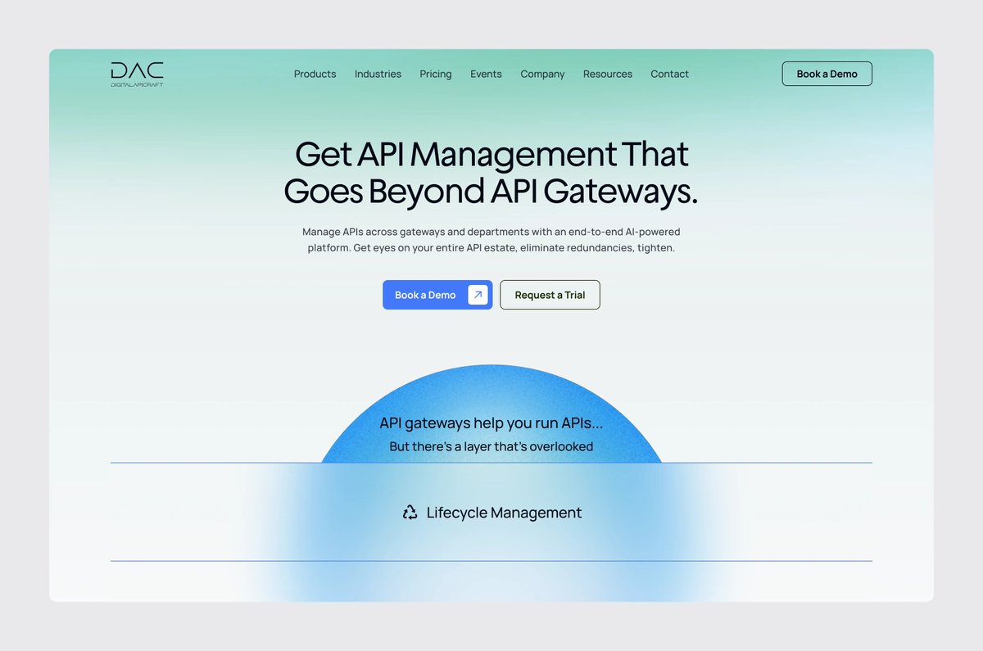983x651 pixels.
Task: Go to the Pricing page
Action: pos(436,74)
